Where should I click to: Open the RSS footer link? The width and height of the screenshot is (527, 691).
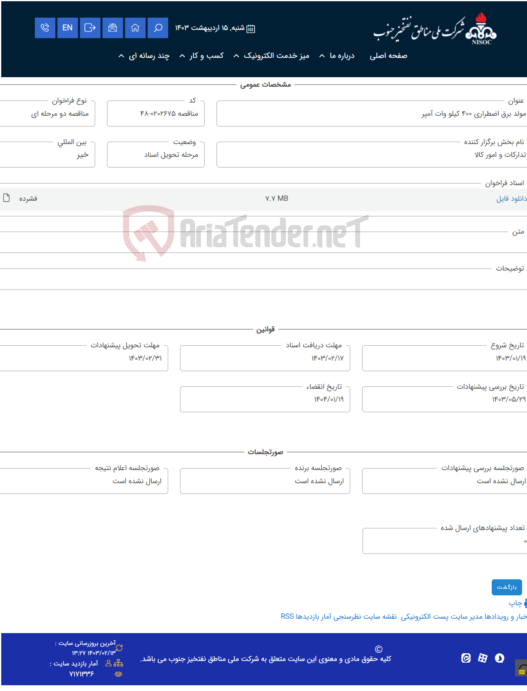(287, 617)
